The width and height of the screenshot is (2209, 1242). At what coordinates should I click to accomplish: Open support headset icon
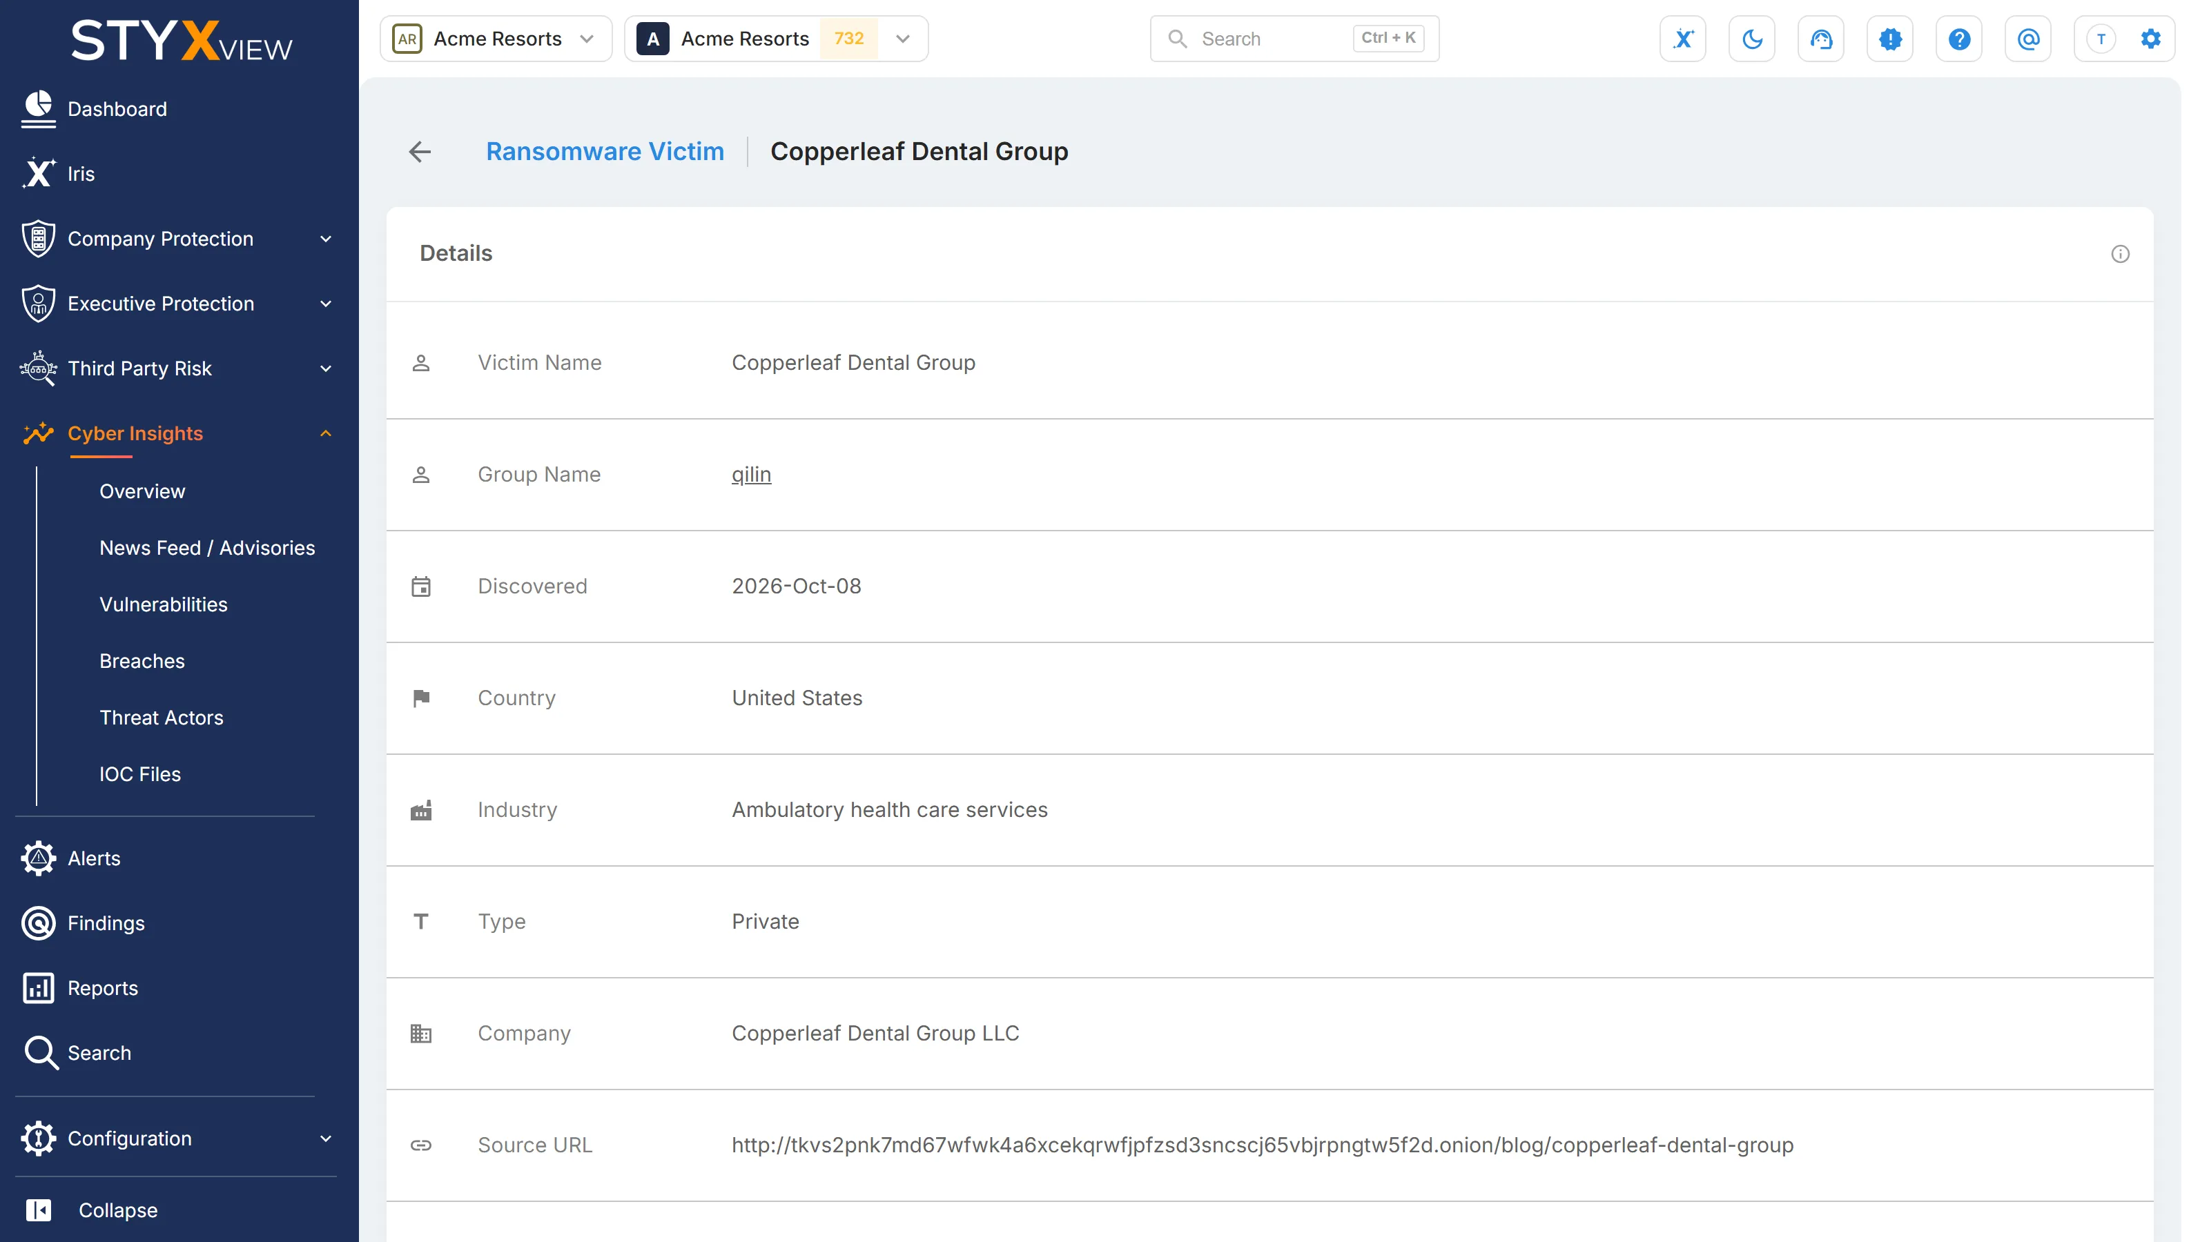point(1820,39)
